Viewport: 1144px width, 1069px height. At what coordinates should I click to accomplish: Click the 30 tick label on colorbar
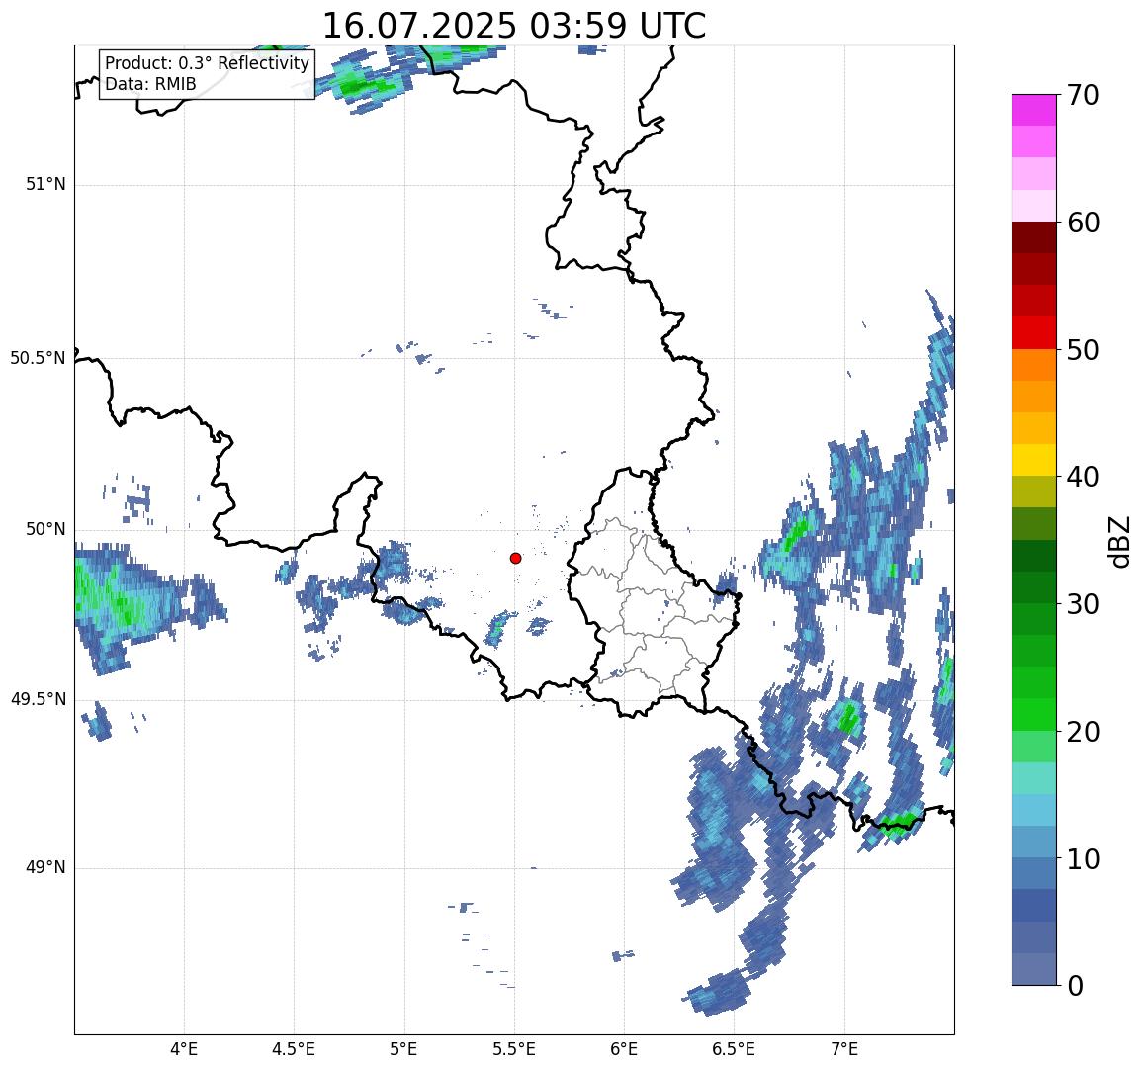[1083, 604]
